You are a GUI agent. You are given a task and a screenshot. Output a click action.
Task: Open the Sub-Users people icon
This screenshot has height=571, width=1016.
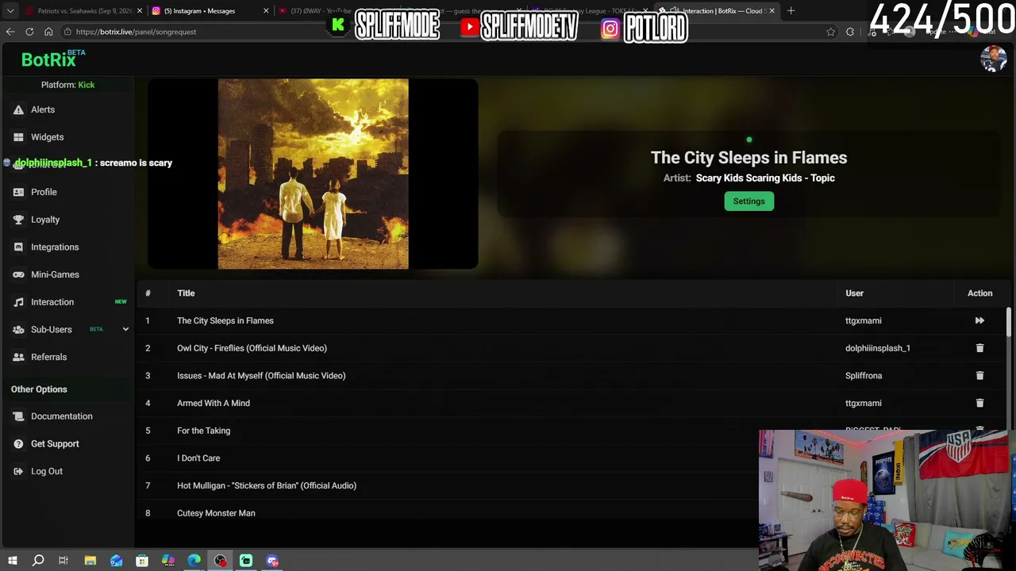[x=18, y=330]
